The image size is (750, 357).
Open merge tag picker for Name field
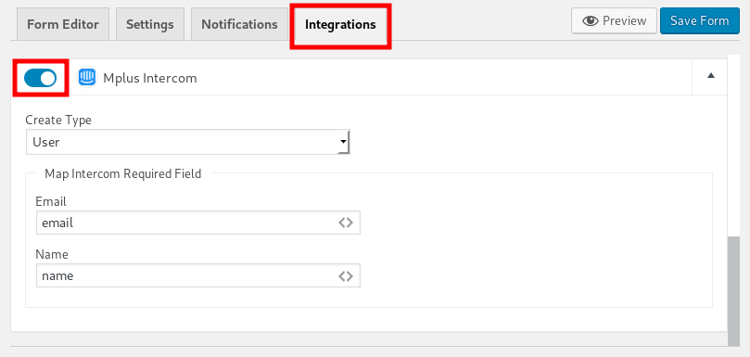pos(346,275)
